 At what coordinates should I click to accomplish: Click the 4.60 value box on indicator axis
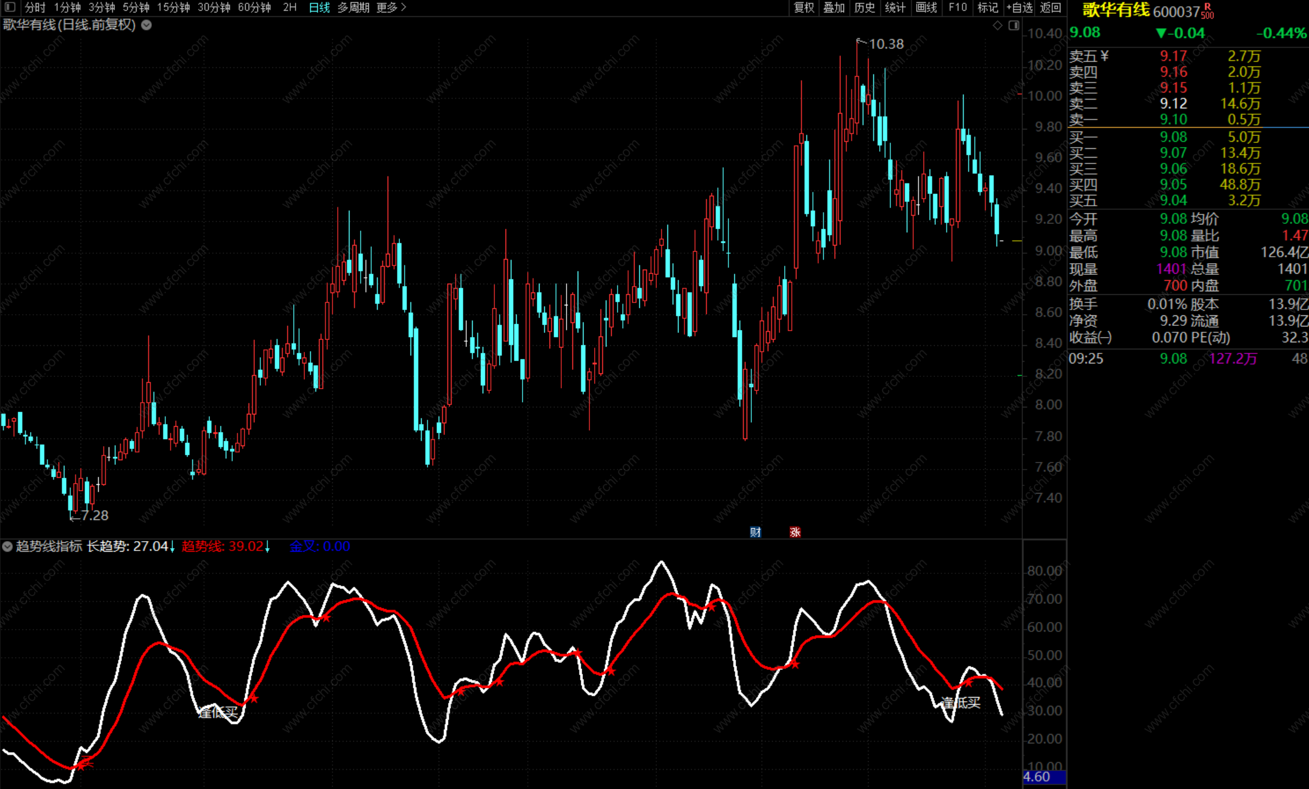pos(1043,777)
